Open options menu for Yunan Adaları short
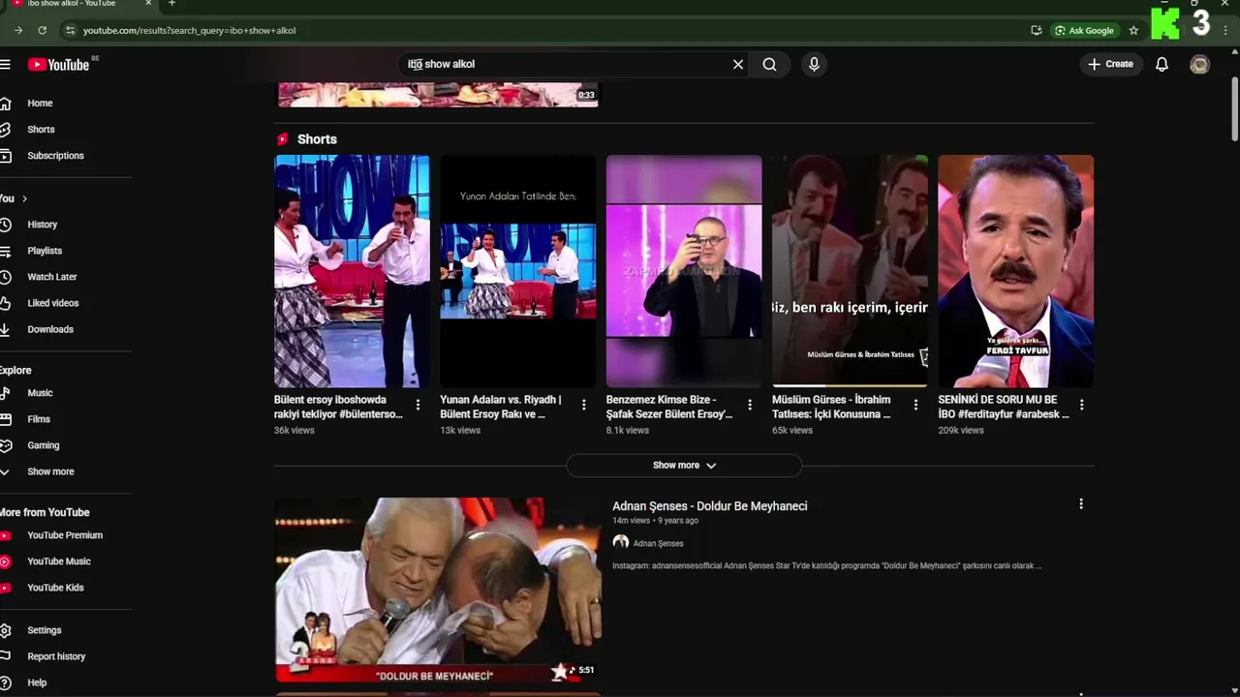The height and width of the screenshot is (697, 1240). click(x=583, y=405)
